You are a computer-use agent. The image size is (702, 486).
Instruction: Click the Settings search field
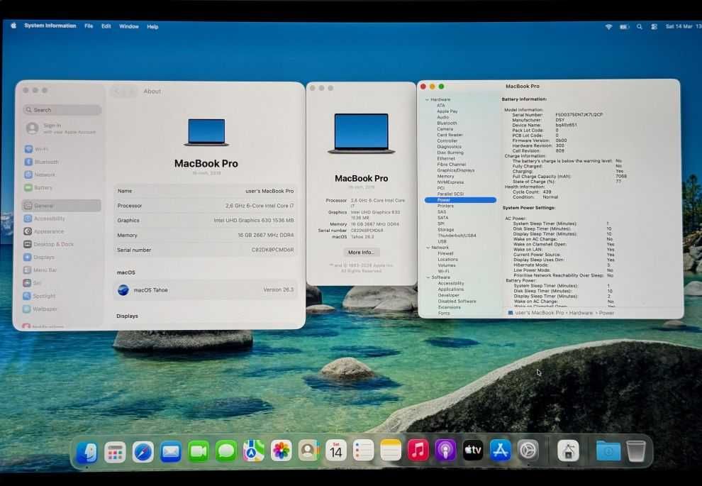click(62, 110)
